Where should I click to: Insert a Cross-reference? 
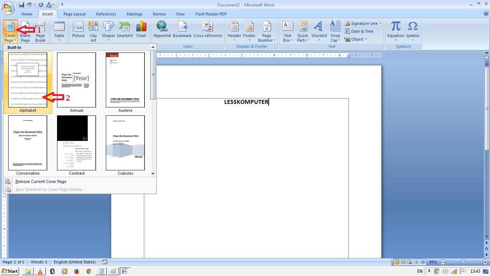coord(207,31)
